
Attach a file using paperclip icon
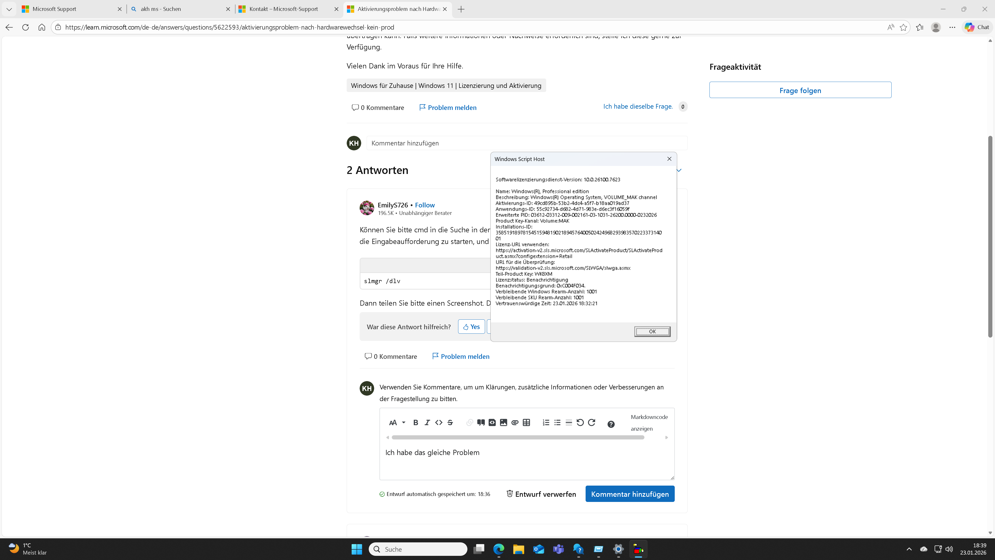pyautogui.click(x=515, y=422)
